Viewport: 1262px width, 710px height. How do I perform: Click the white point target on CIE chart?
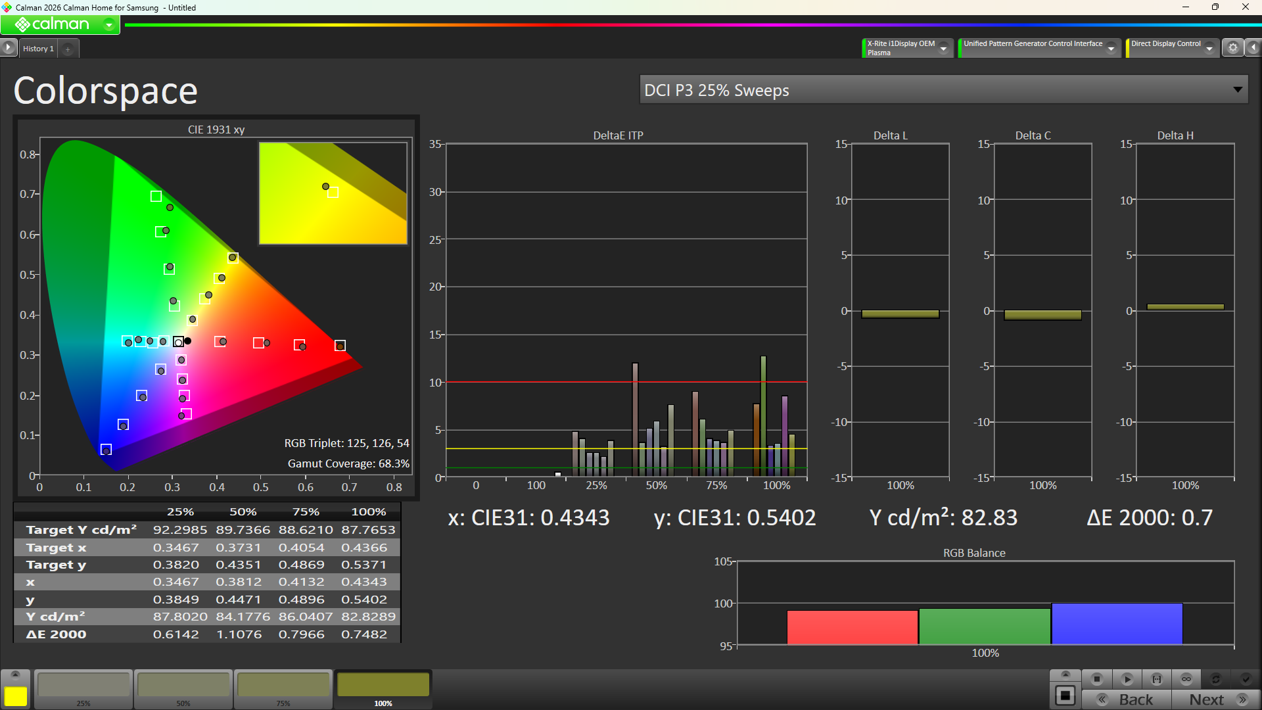pyautogui.click(x=178, y=342)
